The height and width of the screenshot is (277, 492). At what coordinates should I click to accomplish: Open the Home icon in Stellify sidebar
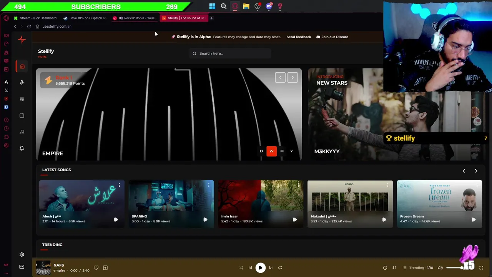coord(22,66)
